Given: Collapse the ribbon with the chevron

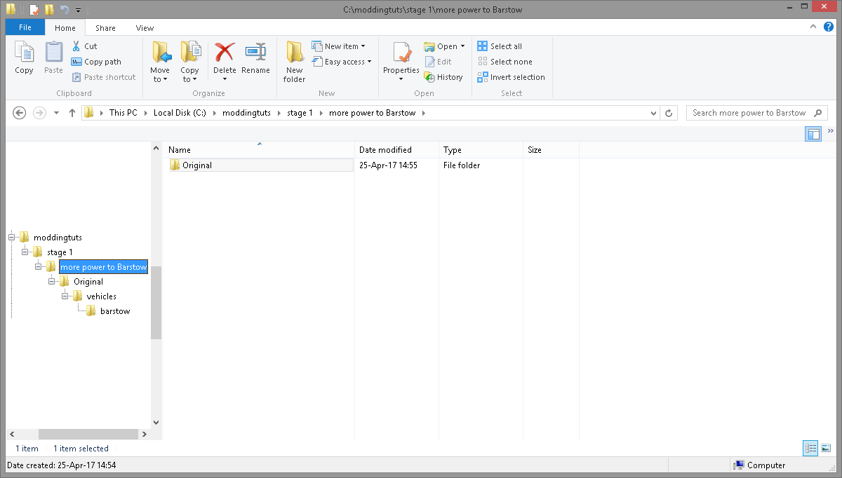Looking at the screenshot, I should pyautogui.click(x=813, y=27).
